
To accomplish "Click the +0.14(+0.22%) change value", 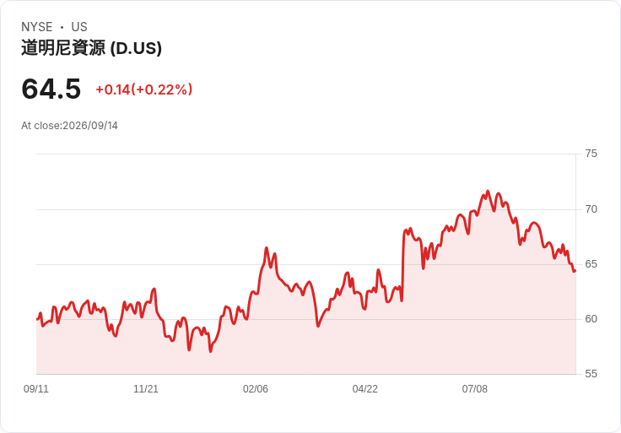I will [144, 89].
